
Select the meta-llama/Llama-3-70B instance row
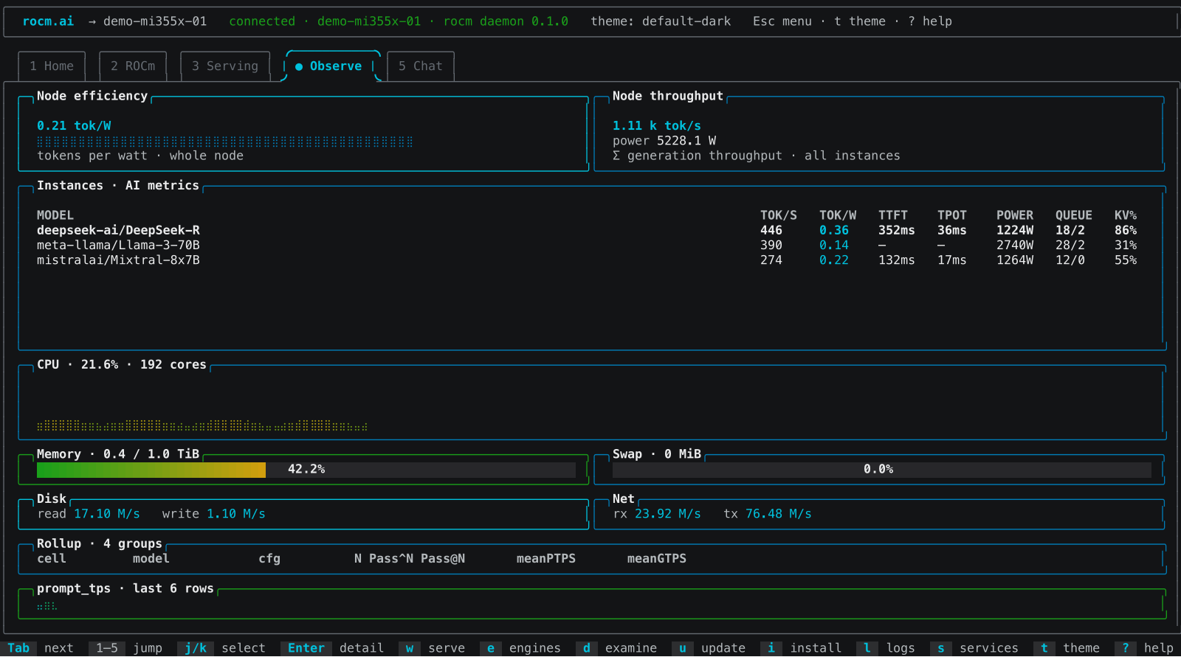tap(587, 245)
